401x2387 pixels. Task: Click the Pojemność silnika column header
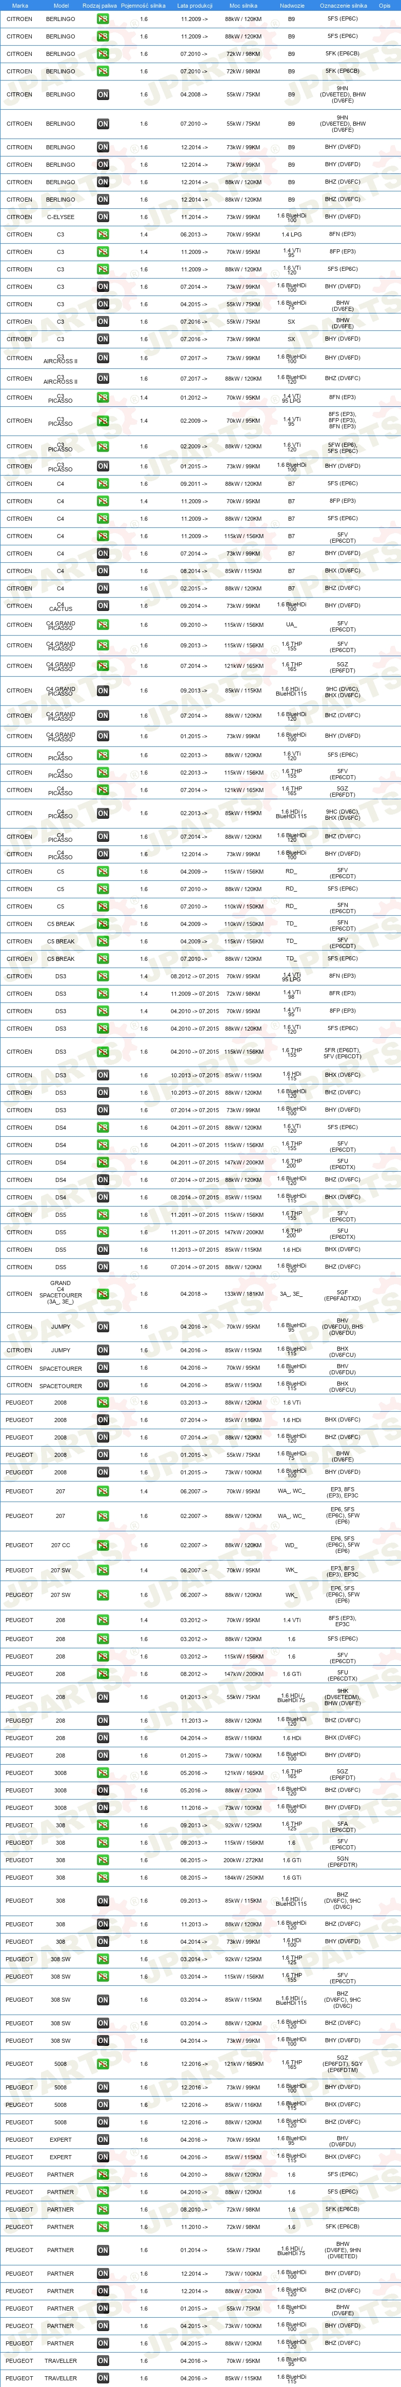pos(144,6)
